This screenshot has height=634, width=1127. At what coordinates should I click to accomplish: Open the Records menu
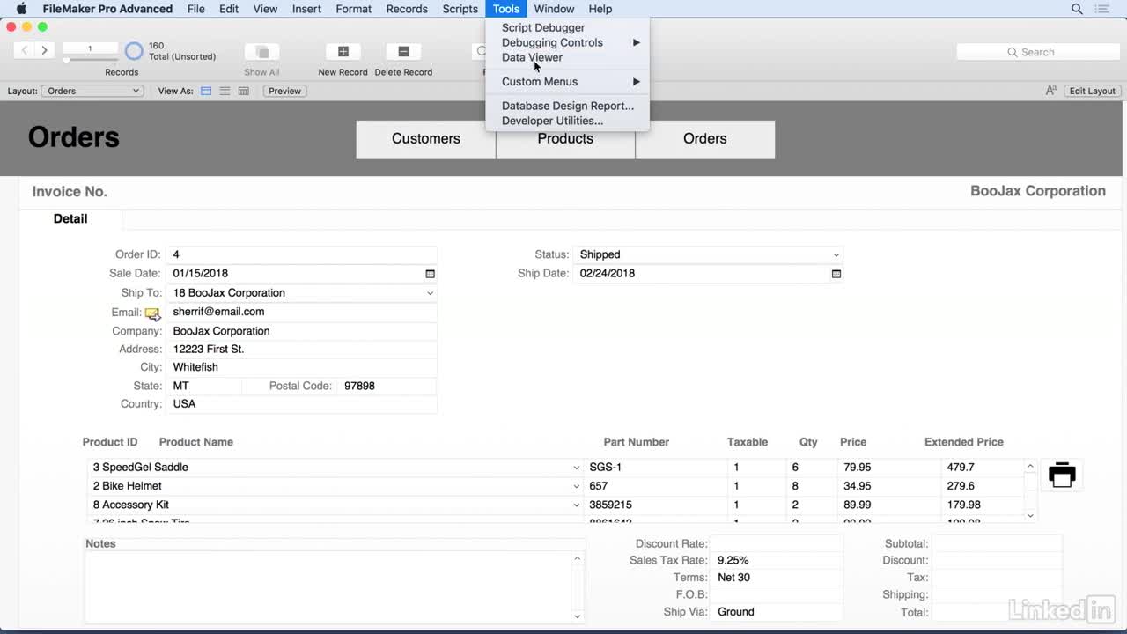pyautogui.click(x=407, y=9)
